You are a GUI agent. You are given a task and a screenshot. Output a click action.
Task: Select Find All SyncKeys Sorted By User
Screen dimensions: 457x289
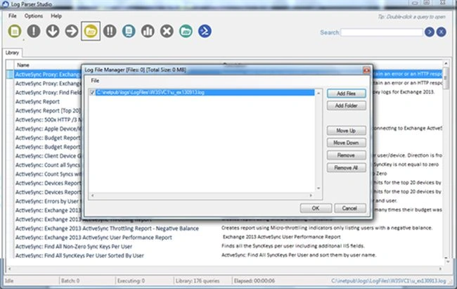point(79,255)
